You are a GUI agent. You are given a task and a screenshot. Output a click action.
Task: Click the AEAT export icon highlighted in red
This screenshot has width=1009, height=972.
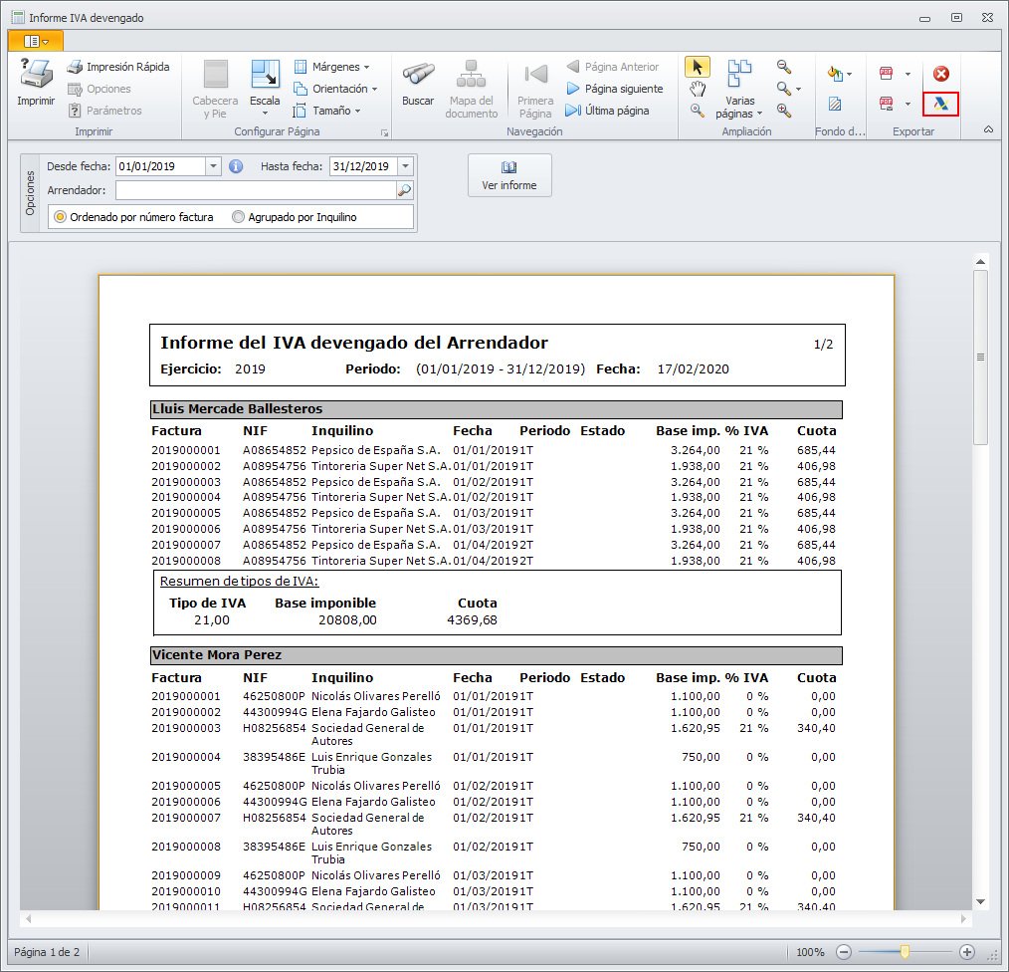pyautogui.click(x=940, y=104)
